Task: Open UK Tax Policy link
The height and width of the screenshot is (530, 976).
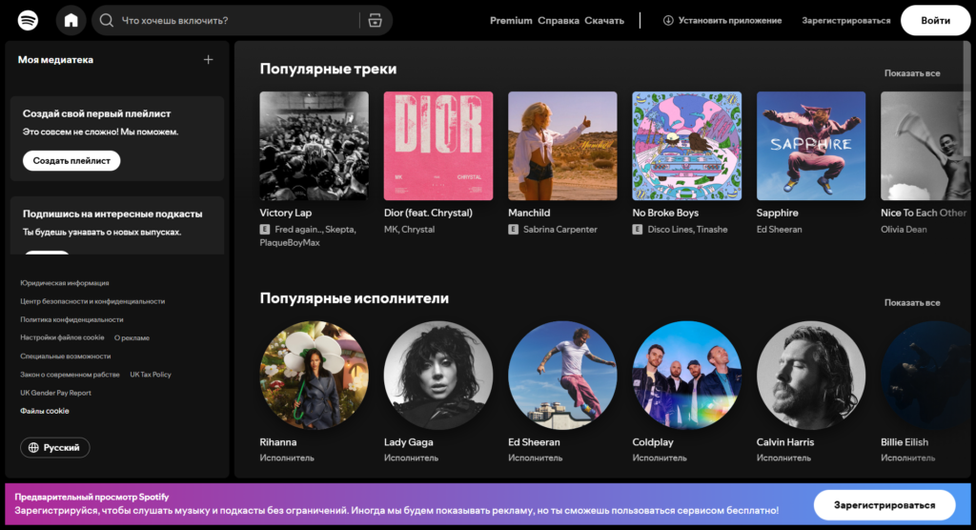Action: [150, 375]
